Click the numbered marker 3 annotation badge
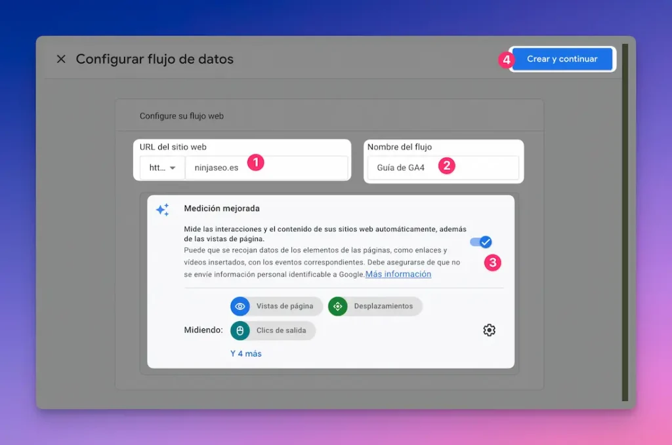This screenshot has height=445, width=672. (x=492, y=263)
